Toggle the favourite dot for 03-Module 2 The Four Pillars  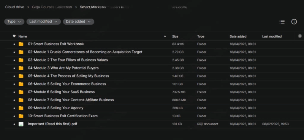[14, 60]
